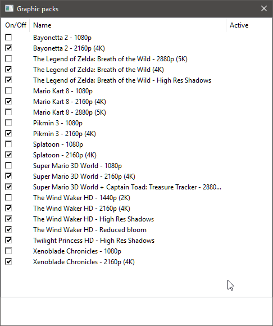Check Super Mario 3D World - 1080p

point(8,165)
